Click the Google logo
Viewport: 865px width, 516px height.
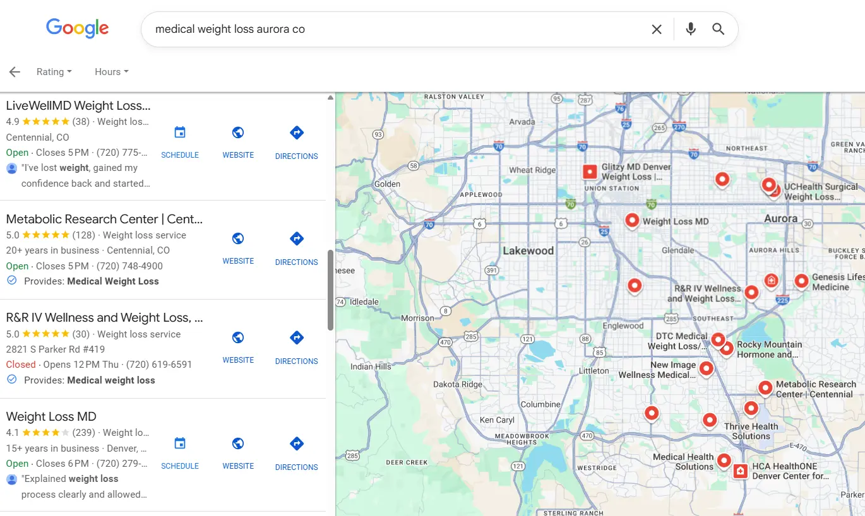pyautogui.click(x=77, y=28)
